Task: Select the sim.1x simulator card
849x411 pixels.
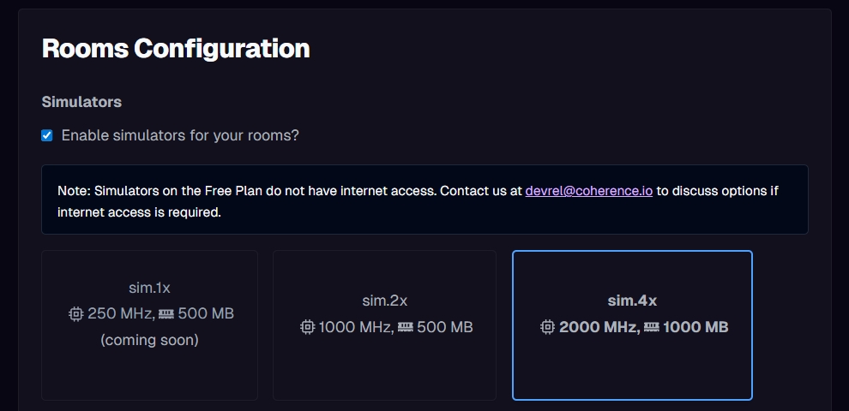Action: point(149,325)
